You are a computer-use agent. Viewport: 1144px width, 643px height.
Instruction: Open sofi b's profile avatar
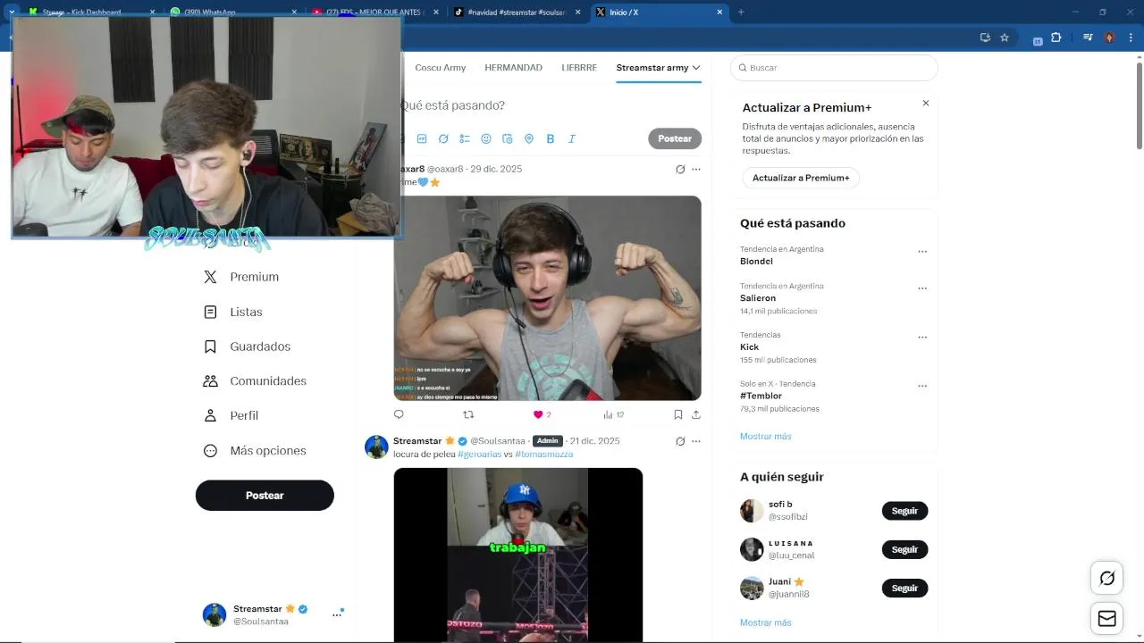click(752, 511)
